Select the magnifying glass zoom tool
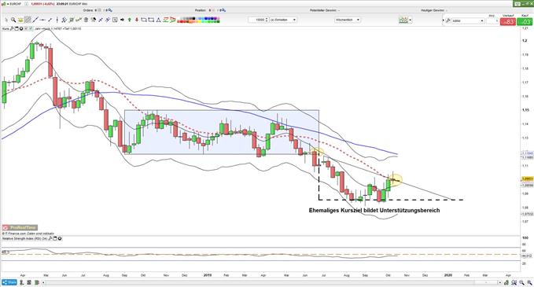This screenshot has width=534, height=287. [13, 20]
